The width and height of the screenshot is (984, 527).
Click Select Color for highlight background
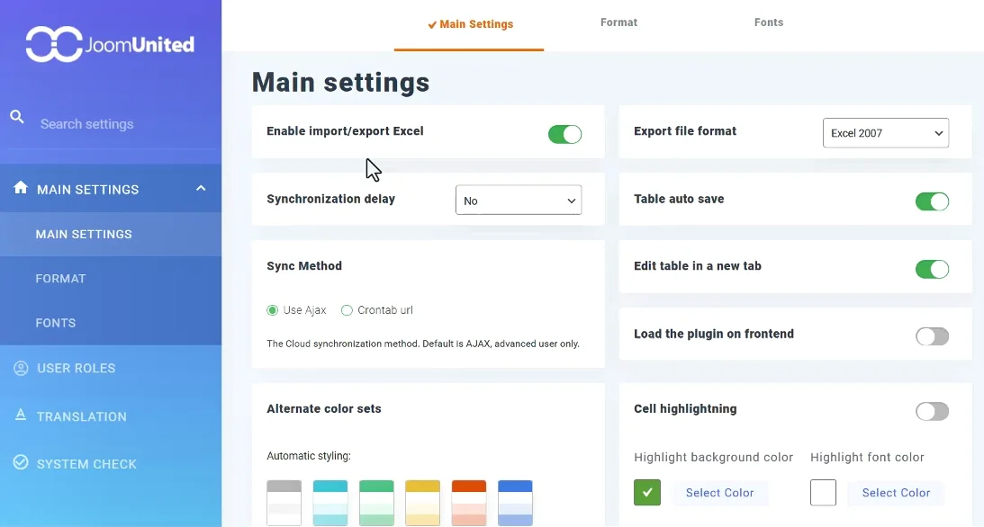pos(720,493)
